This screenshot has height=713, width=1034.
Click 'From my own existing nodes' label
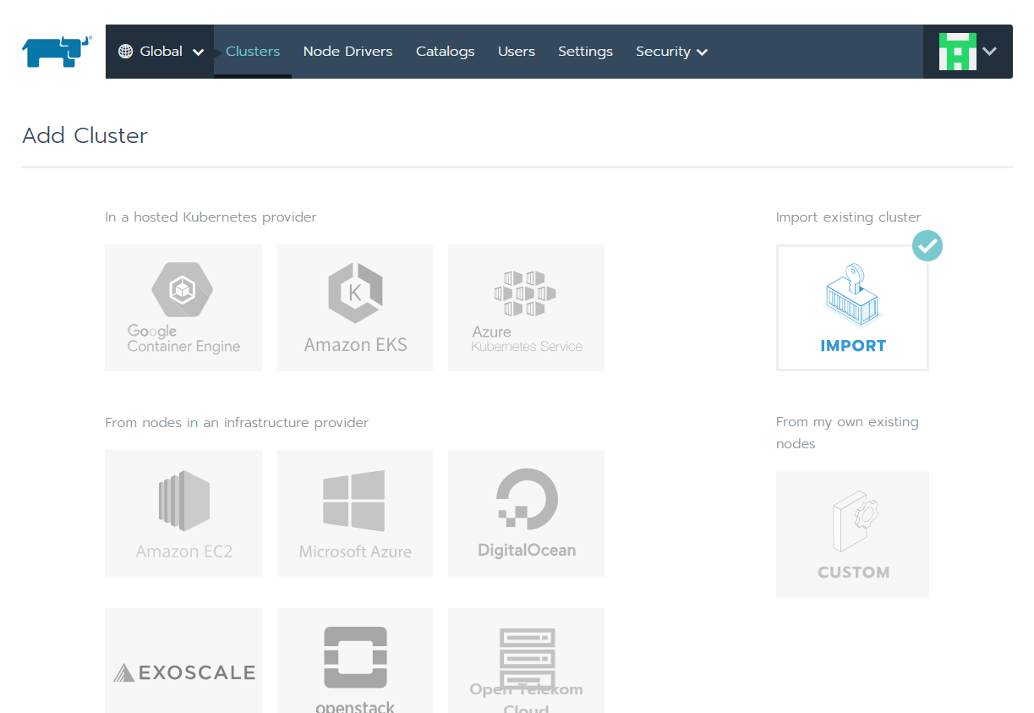[847, 432]
